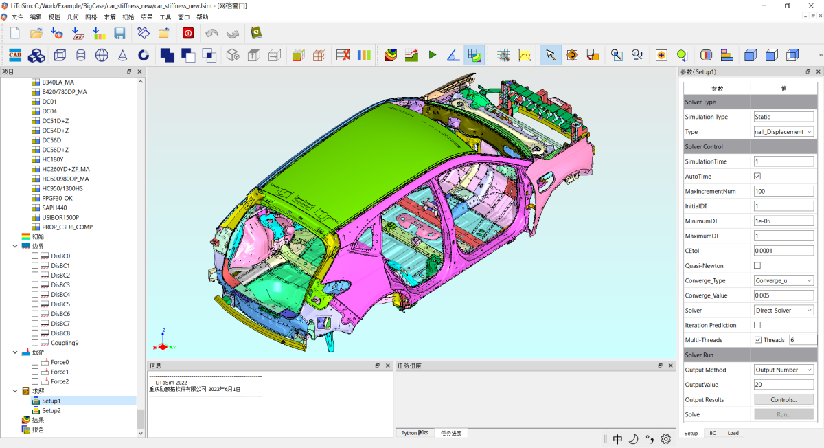824x448 pixels.
Task: Float the 信息 panel
Action: pos(378,366)
